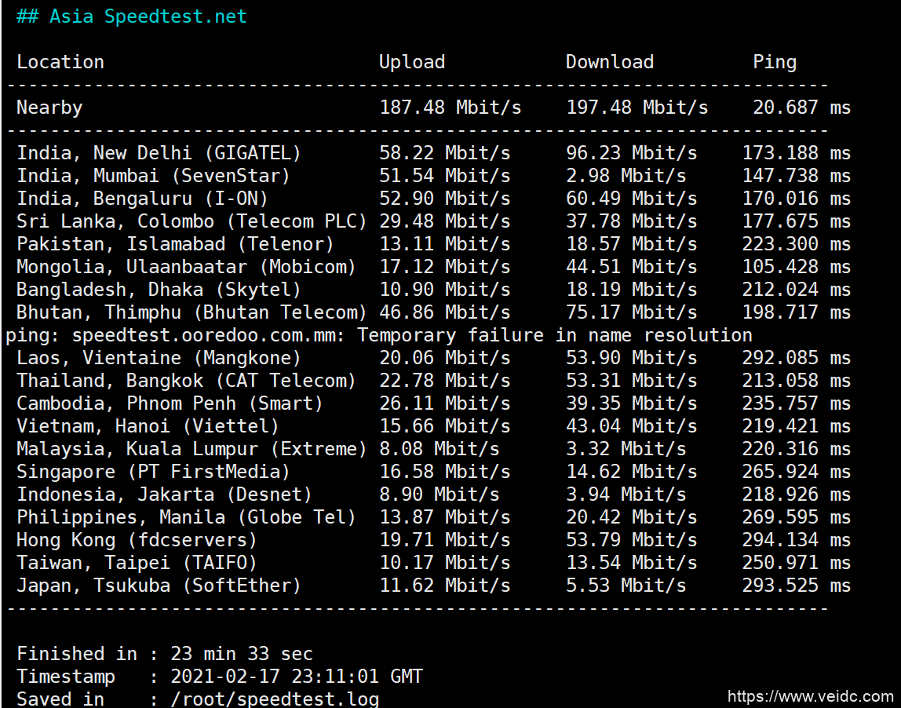Click Colombo upload value 29.48 Mbit/s
Image resolution: width=901 pixels, height=708 pixels.
click(445, 221)
